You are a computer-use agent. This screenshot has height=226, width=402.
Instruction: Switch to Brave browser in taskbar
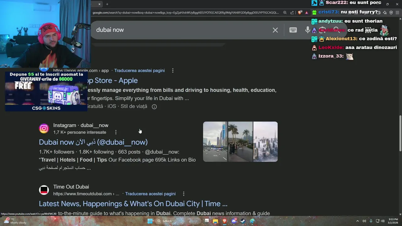point(225,221)
